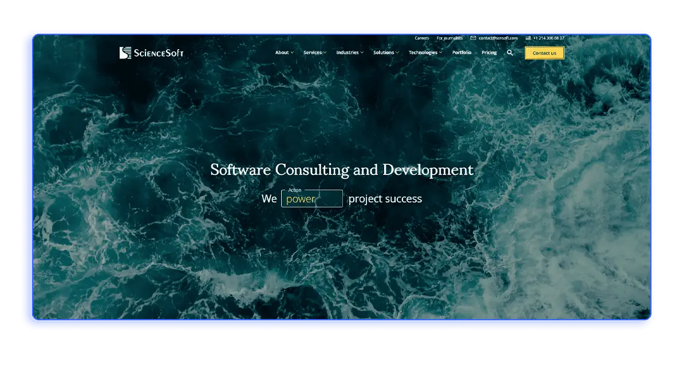Open search using the magnifier icon
Screen dimensions: 687x386
point(510,53)
